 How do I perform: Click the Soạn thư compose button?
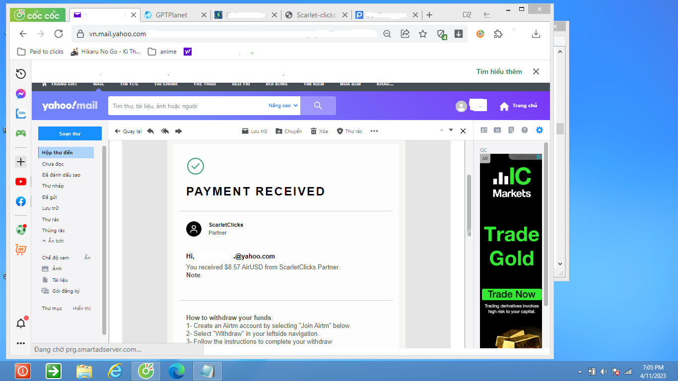70,133
